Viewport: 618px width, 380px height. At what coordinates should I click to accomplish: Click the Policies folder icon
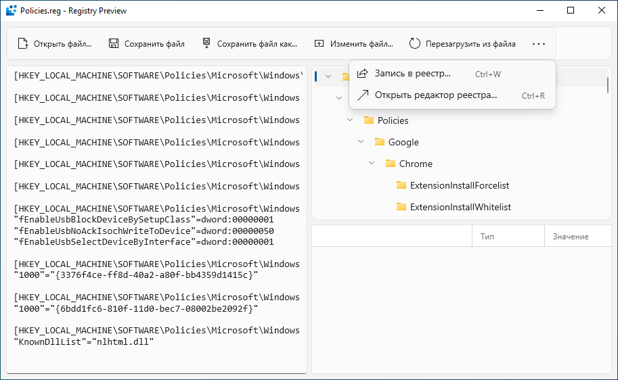[368, 120]
